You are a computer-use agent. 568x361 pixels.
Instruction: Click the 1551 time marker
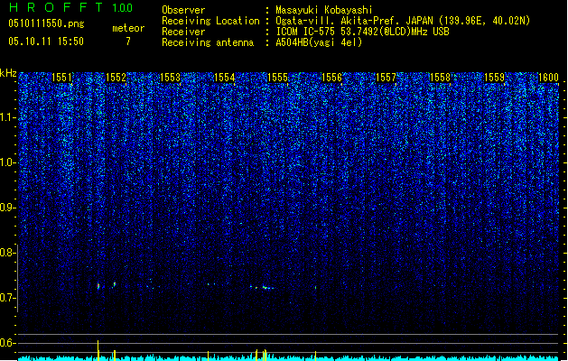[62, 78]
